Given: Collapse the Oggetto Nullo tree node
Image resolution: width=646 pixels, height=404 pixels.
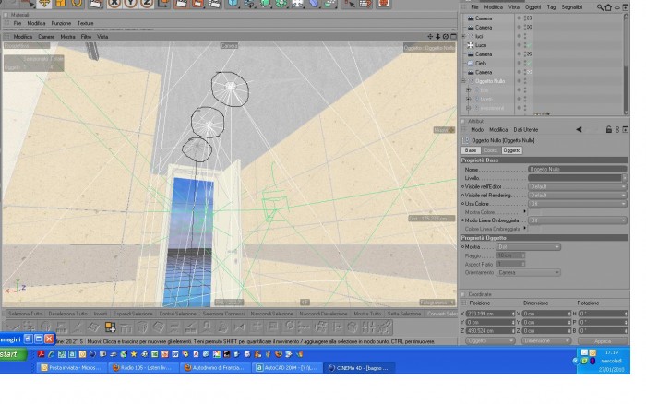Looking at the screenshot, I should 463,81.
